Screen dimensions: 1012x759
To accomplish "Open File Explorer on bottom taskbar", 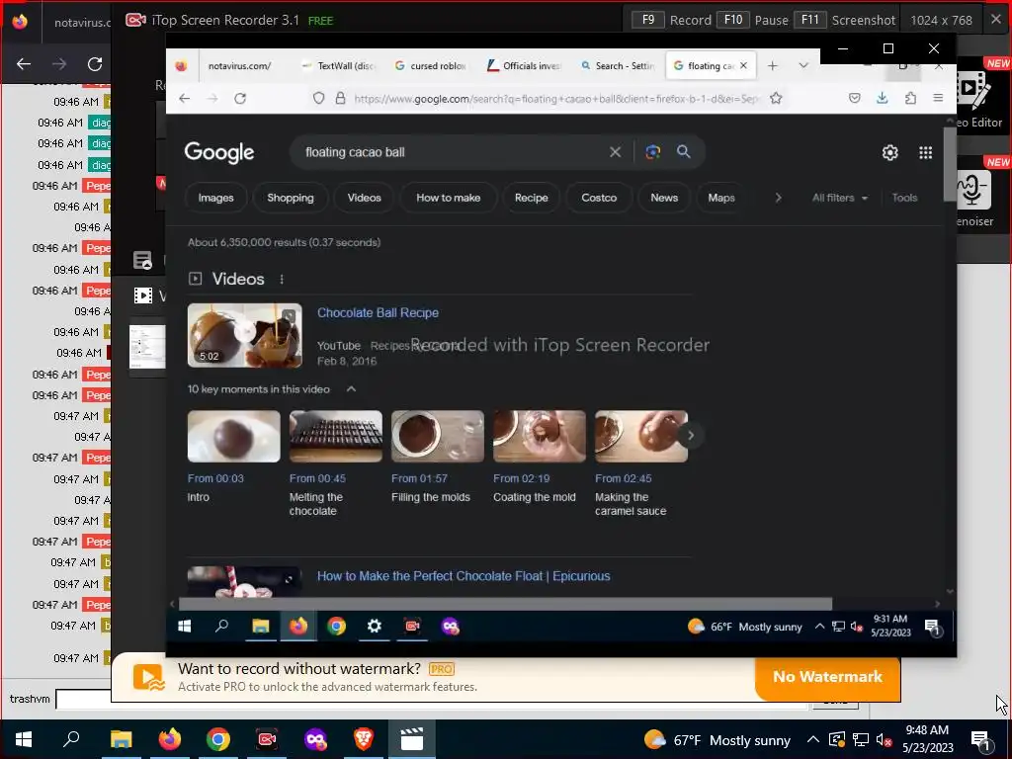I will 122,739.
